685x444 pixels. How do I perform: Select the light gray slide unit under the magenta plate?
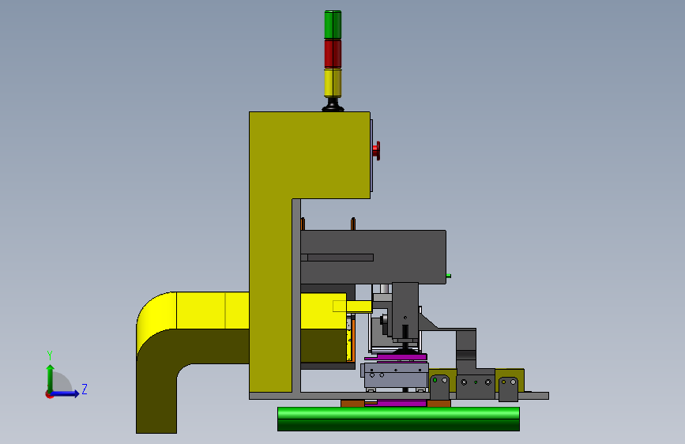click(x=395, y=375)
